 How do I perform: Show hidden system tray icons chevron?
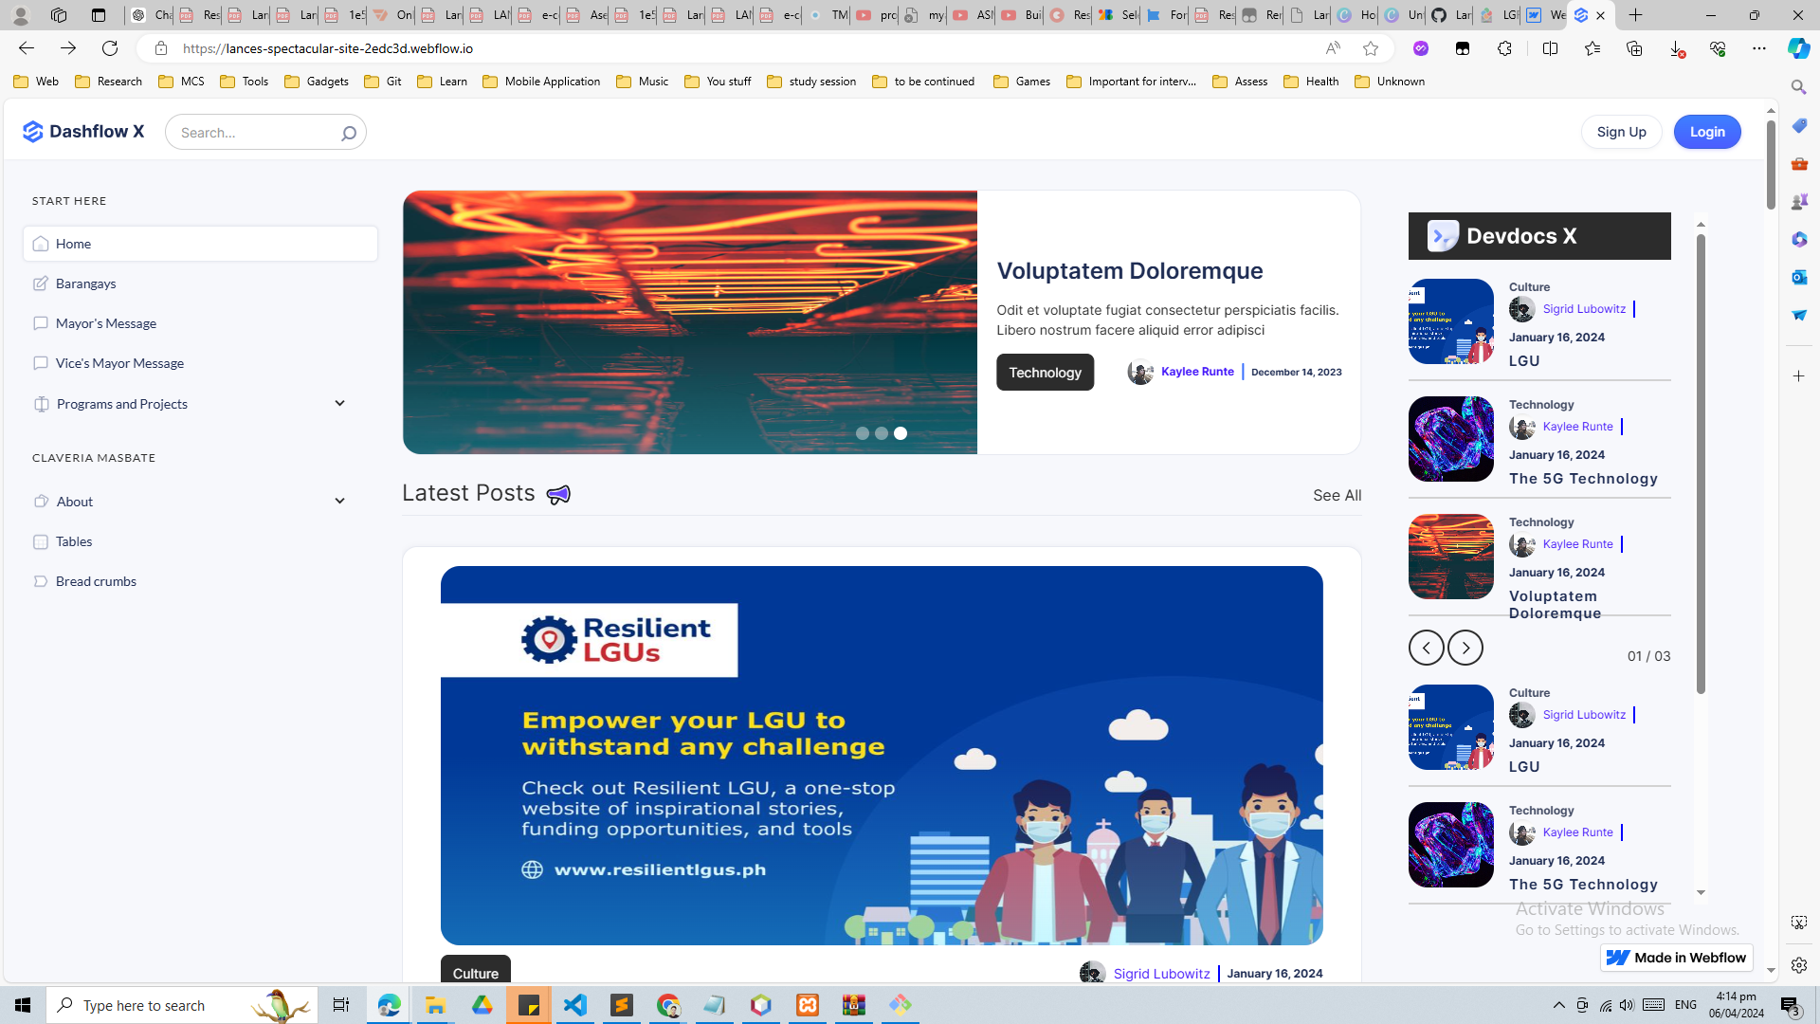tap(1558, 1005)
